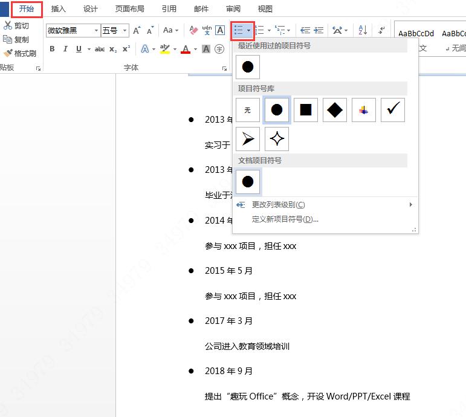
Task: Open the clipboard pane launcher
Action: pos(38,69)
